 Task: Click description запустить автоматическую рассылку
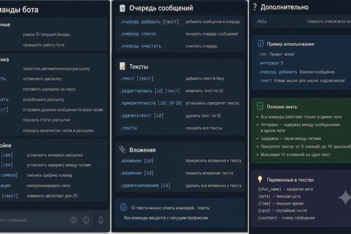click(57, 69)
